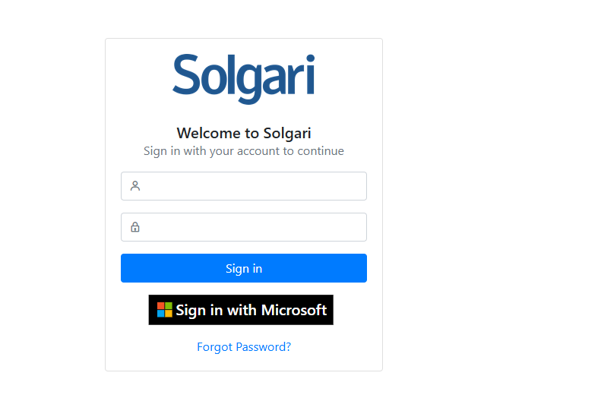
Task: Submit the login form with Sign in
Action: point(244,268)
